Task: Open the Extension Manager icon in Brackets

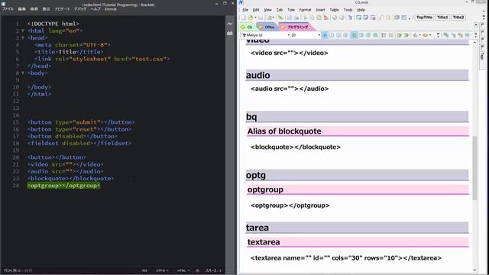Action: (x=230, y=33)
